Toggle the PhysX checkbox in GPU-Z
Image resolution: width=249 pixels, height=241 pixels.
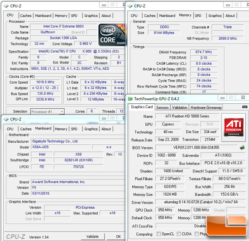[x=196, y=234]
